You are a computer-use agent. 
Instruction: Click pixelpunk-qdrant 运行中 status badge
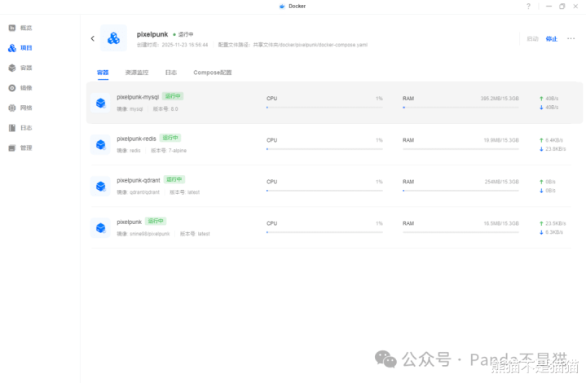(174, 179)
